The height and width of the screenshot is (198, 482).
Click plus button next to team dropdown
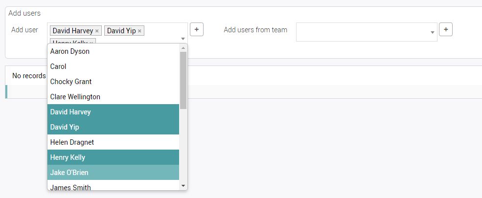(x=446, y=29)
